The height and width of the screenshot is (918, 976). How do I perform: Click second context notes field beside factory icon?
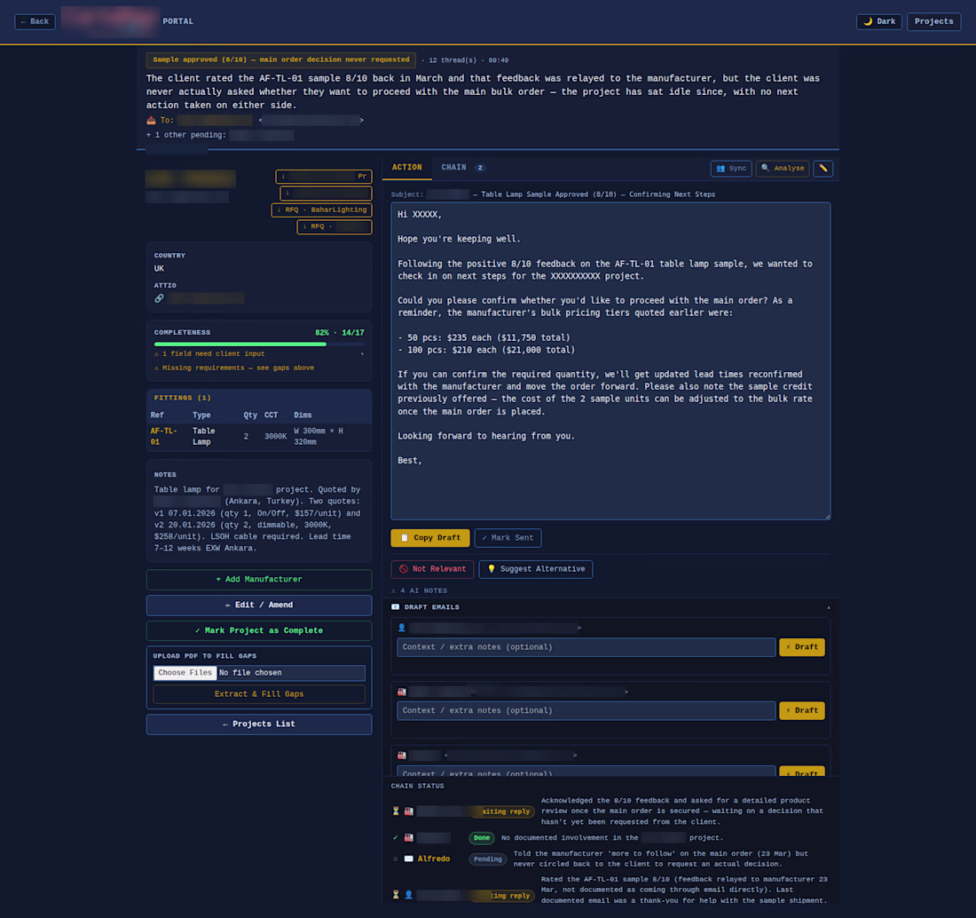point(586,710)
